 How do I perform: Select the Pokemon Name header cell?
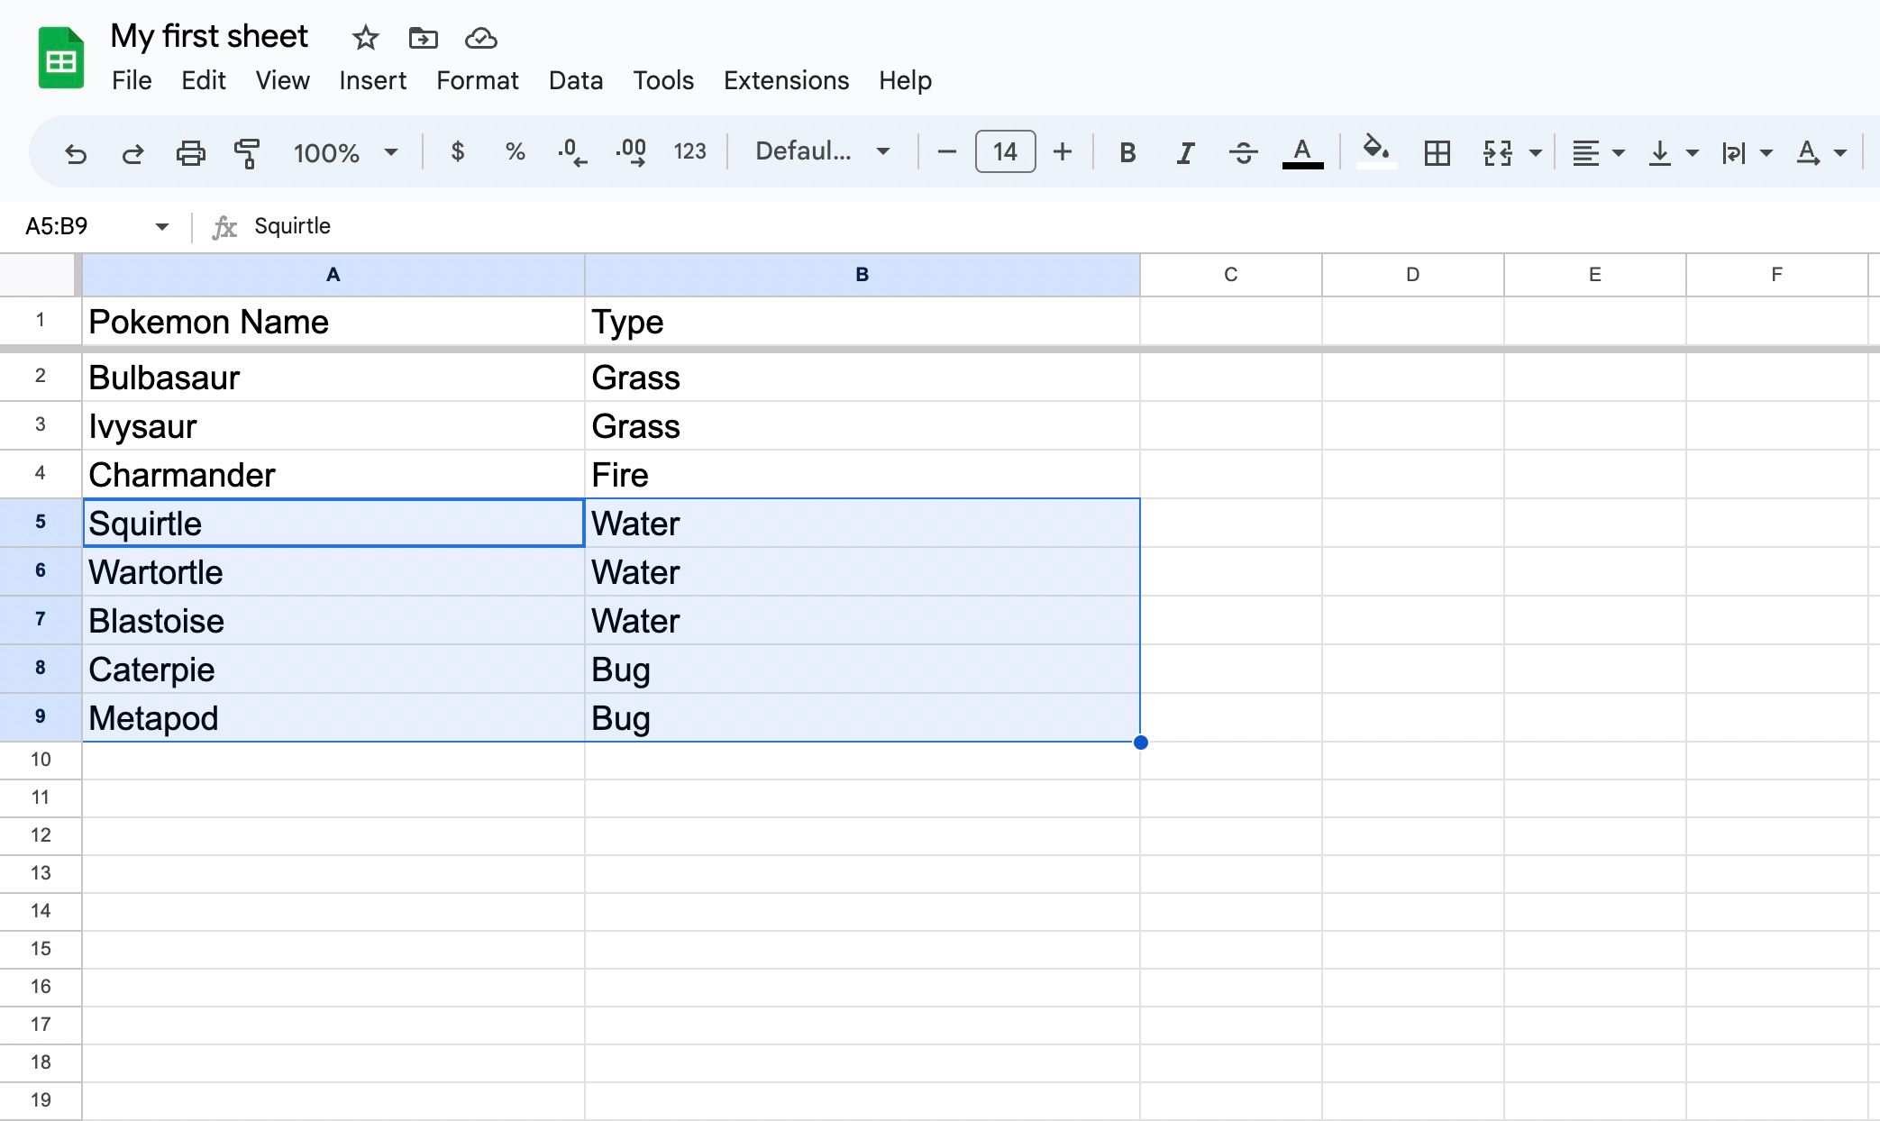click(x=333, y=322)
